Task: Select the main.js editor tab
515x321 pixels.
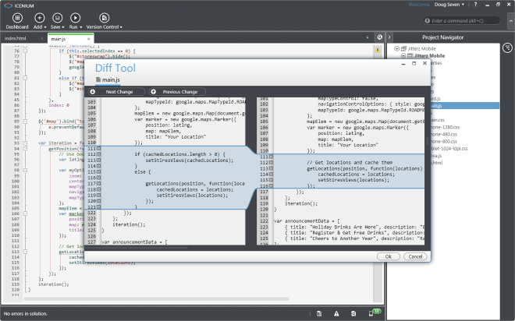Action: tap(58, 37)
